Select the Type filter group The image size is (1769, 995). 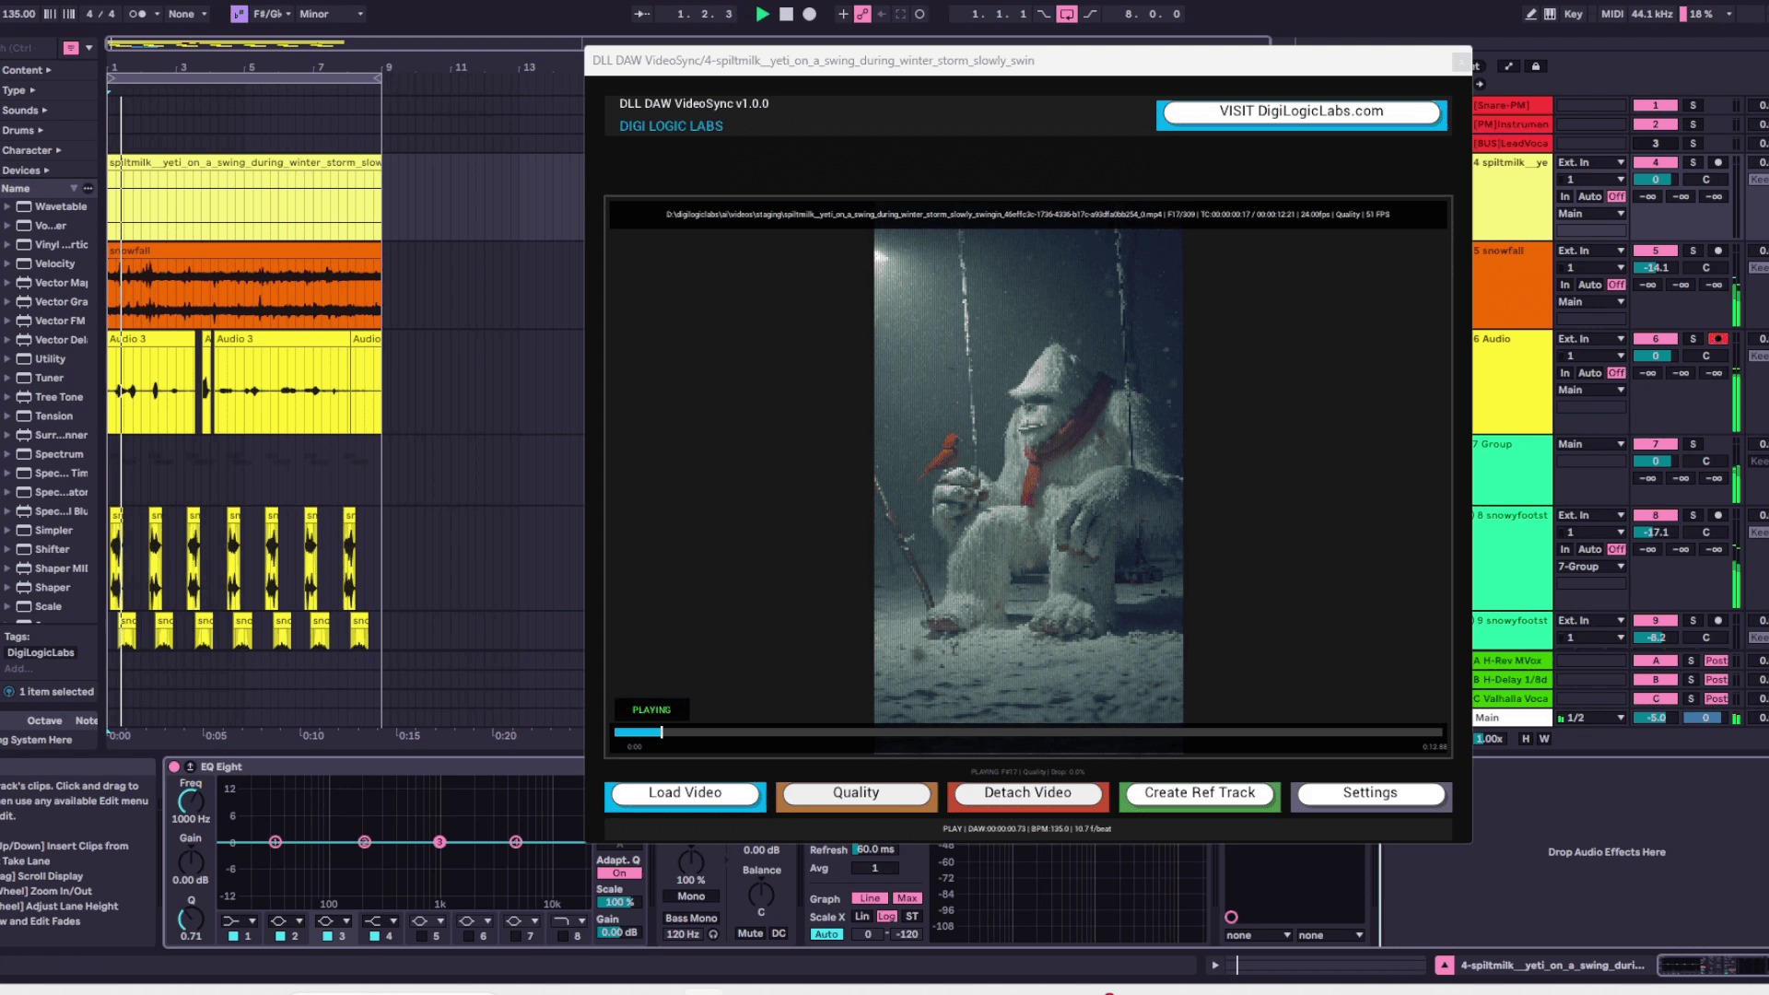[x=18, y=90]
